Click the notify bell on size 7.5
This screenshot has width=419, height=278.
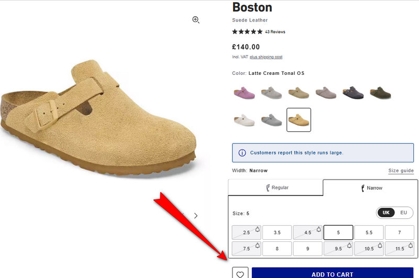257,246
